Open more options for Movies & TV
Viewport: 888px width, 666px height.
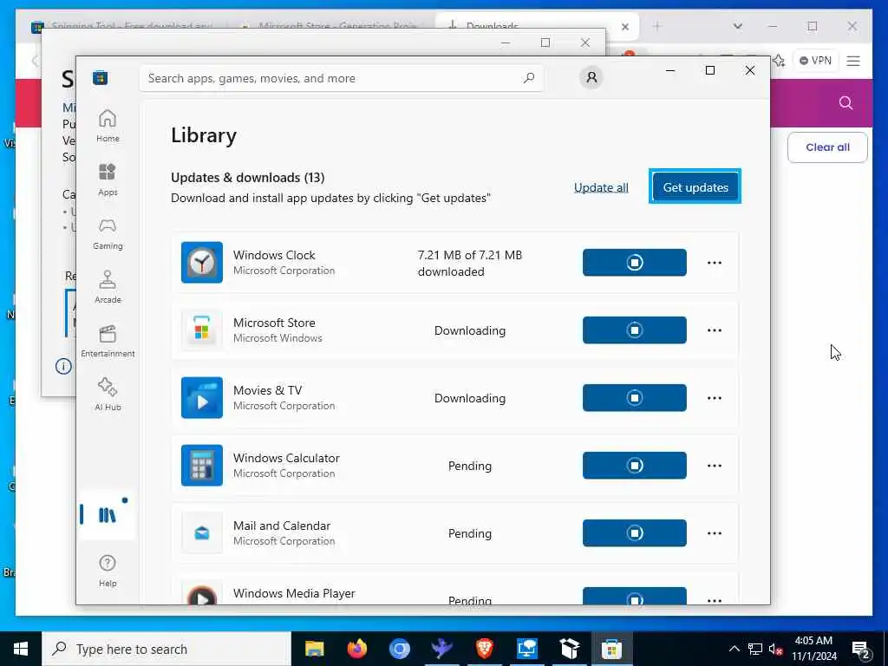715,397
